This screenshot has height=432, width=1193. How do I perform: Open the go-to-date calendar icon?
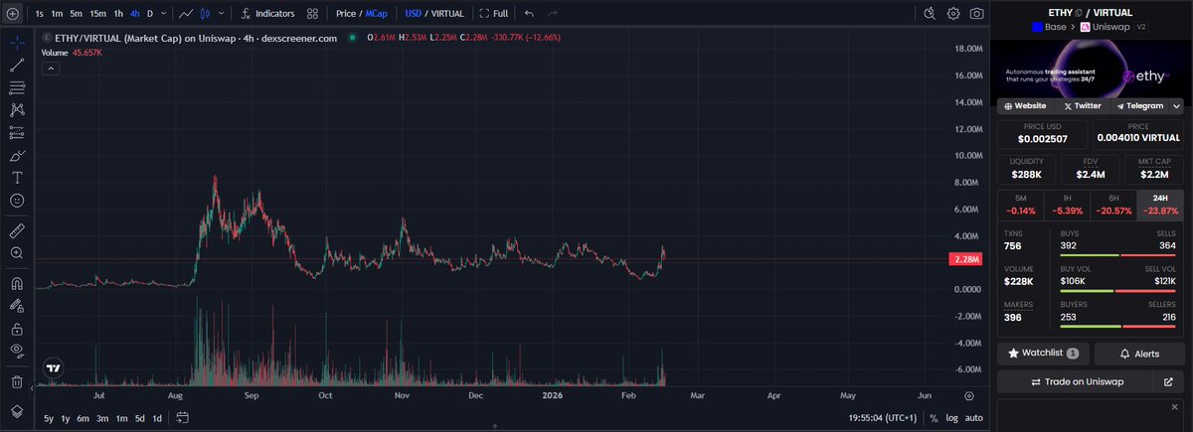183,418
